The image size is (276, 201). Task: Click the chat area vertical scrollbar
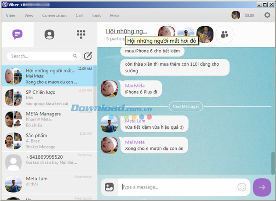[273, 163]
